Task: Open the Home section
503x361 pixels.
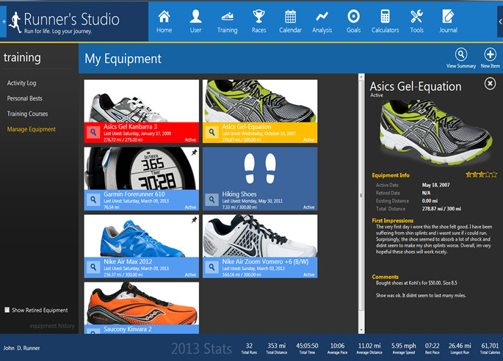Action: pos(164,21)
